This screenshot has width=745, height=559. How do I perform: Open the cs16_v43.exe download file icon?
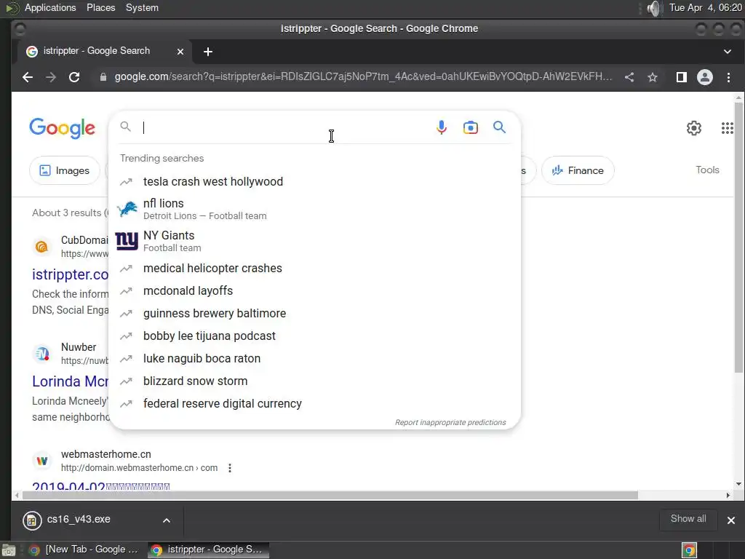pos(32,520)
